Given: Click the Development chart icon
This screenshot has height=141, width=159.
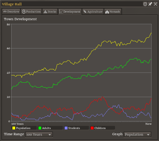Looking at the screenshot, I should point(61,12).
